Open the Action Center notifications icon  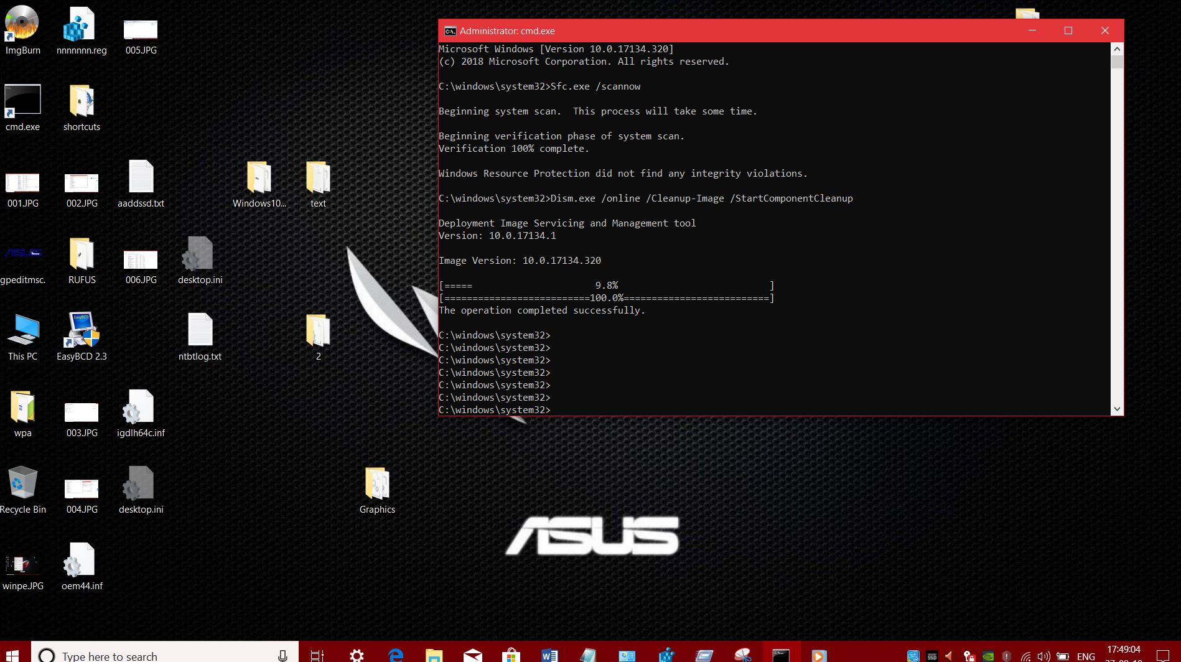pos(1162,655)
